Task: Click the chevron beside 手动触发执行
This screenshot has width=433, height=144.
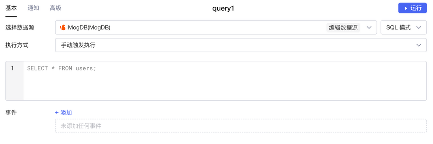Action: coord(419,45)
